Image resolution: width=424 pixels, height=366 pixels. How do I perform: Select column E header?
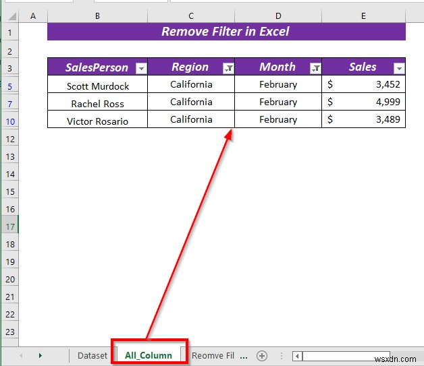point(363,16)
